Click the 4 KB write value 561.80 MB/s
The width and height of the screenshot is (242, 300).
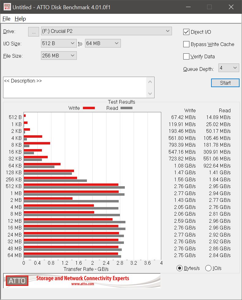pyautogui.click(x=182, y=138)
